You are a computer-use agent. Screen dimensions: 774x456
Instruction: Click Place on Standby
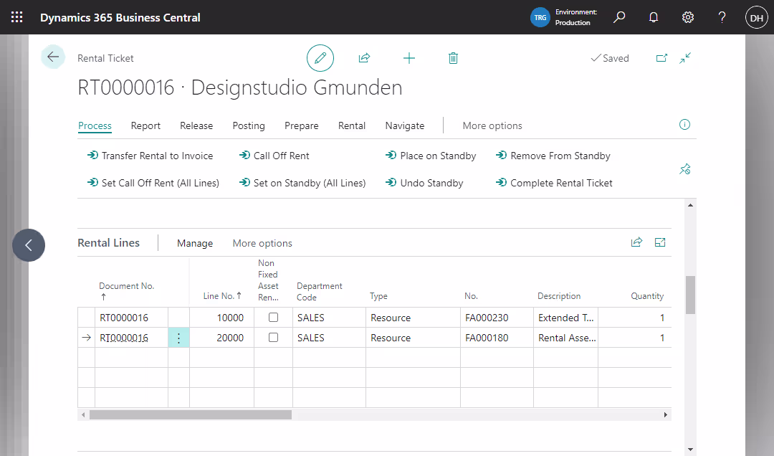coord(431,156)
